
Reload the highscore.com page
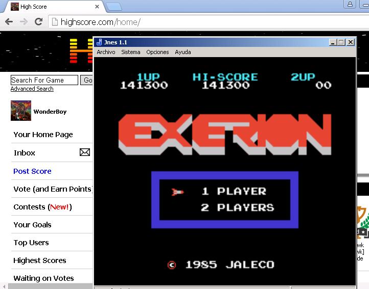point(39,21)
